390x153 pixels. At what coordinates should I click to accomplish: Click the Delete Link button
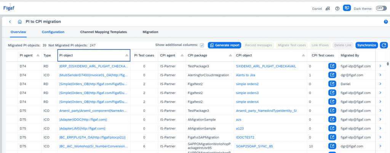tap(343, 45)
